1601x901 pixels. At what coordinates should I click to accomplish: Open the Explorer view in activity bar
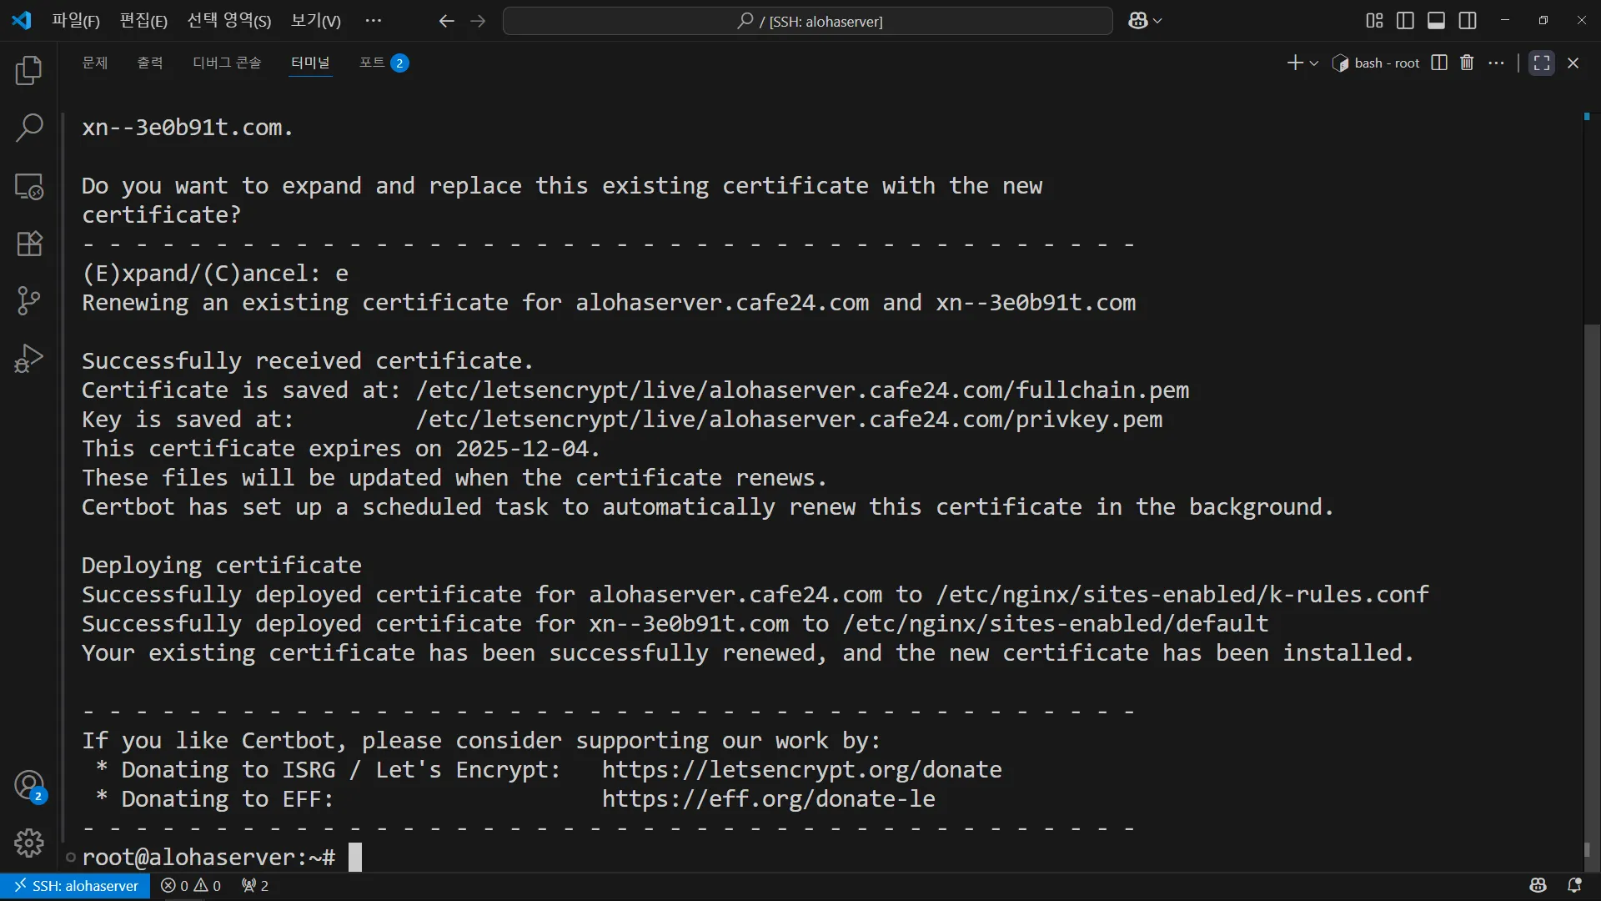click(x=29, y=71)
